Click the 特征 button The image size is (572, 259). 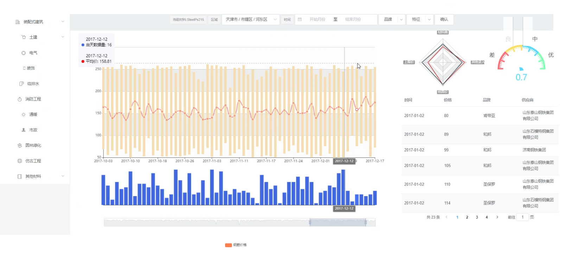pyautogui.click(x=416, y=19)
